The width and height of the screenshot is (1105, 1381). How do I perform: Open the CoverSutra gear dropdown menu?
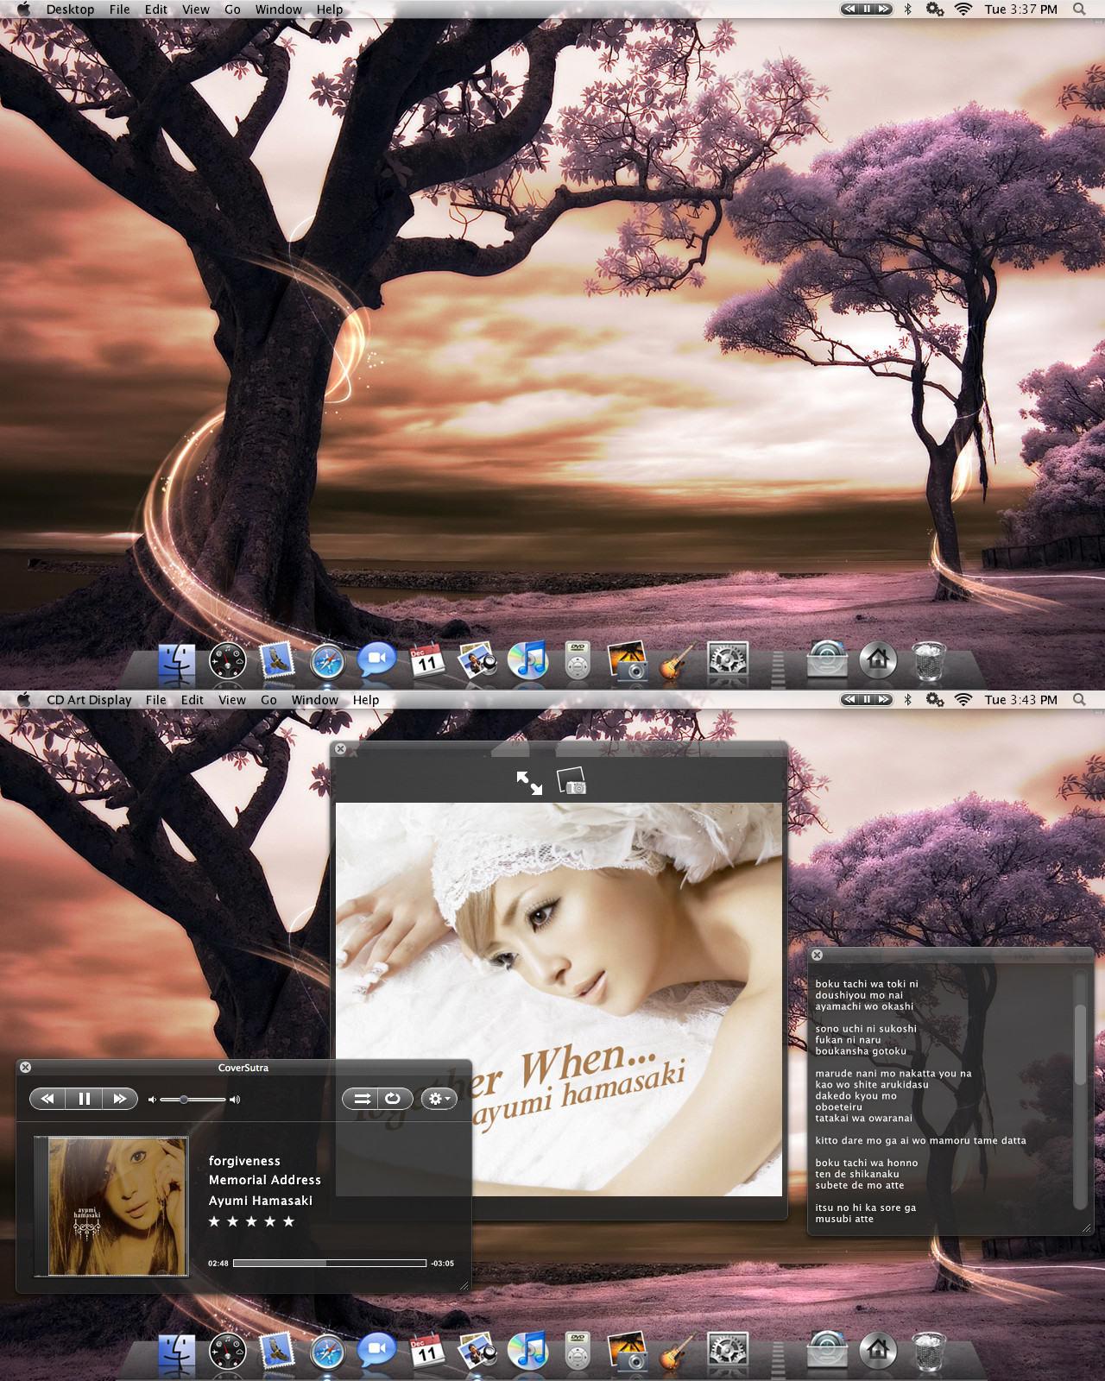pyautogui.click(x=439, y=1099)
